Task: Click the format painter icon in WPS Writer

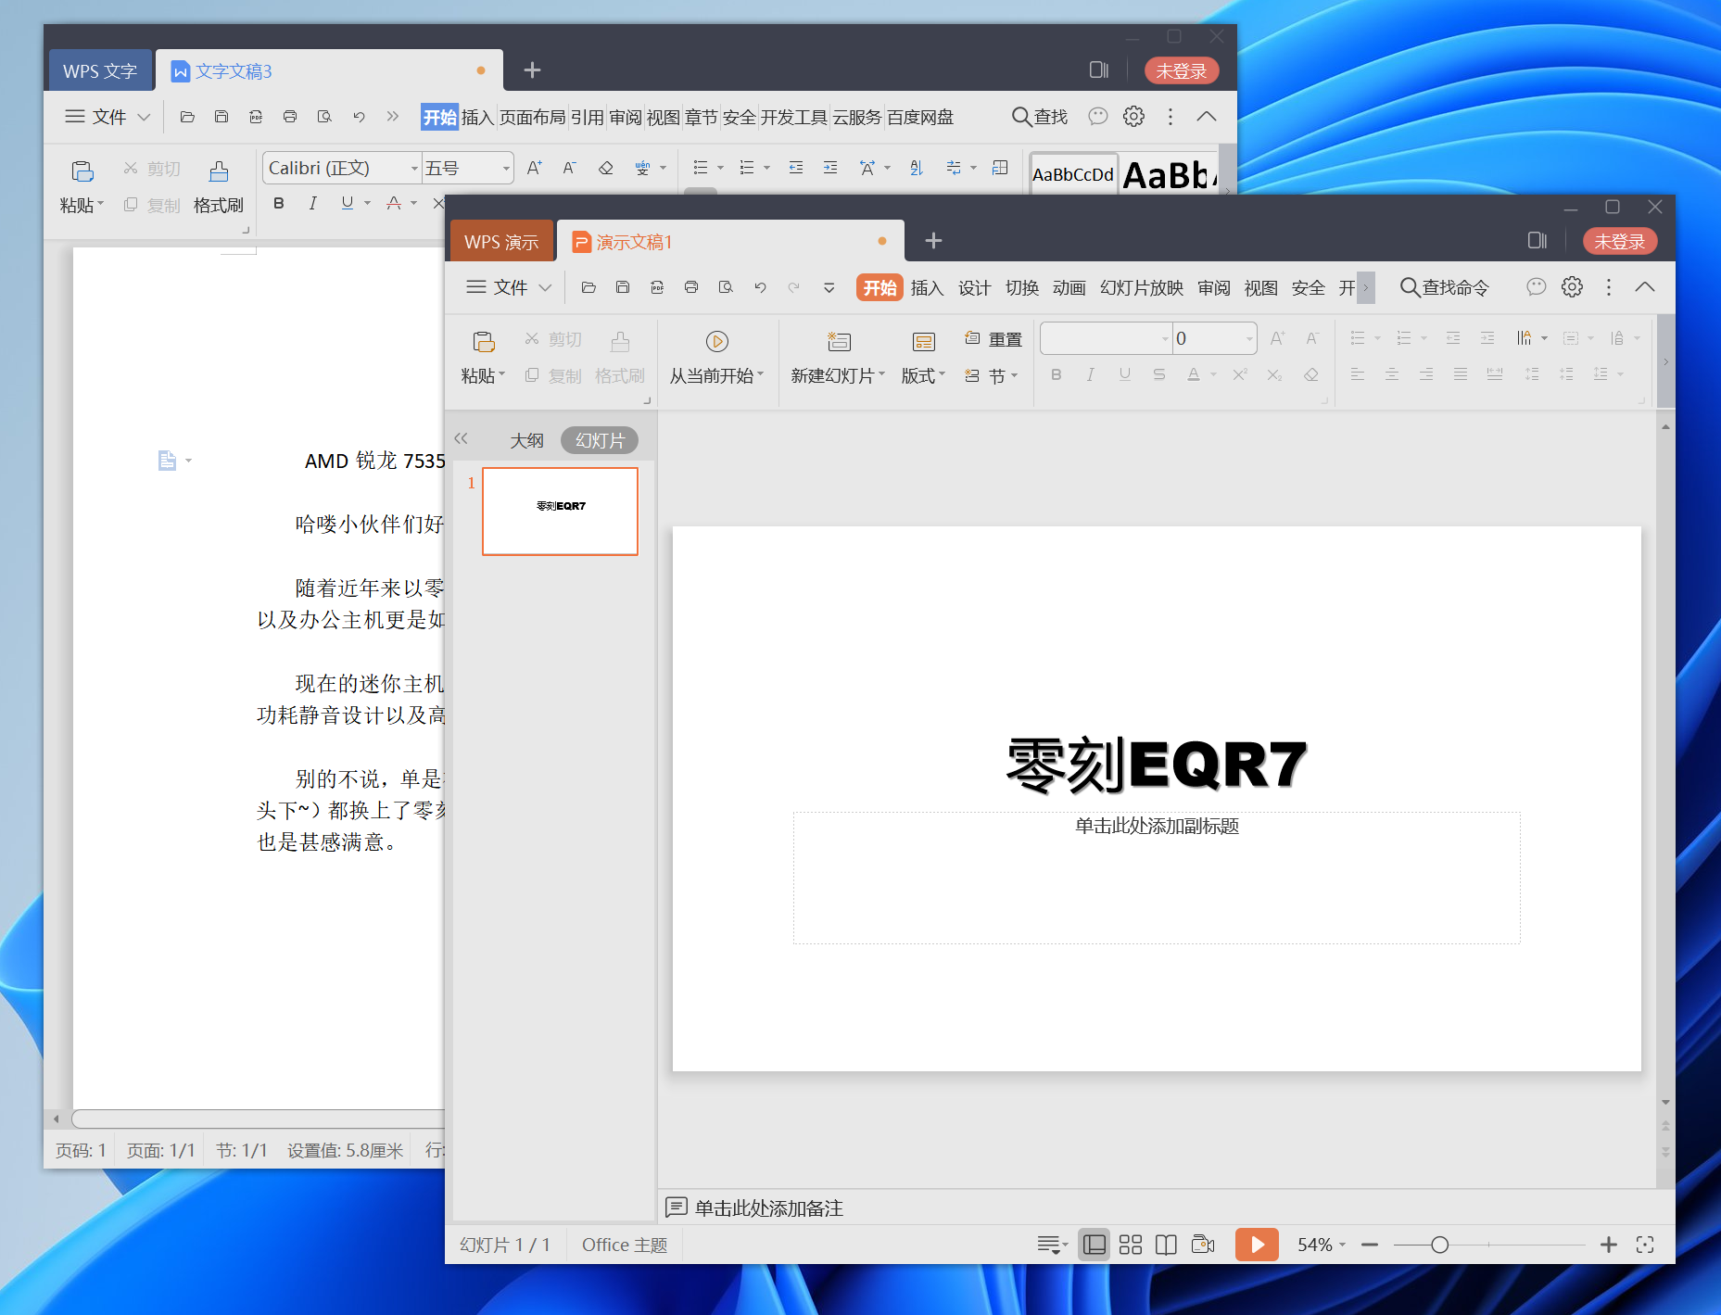Action: 219,171
